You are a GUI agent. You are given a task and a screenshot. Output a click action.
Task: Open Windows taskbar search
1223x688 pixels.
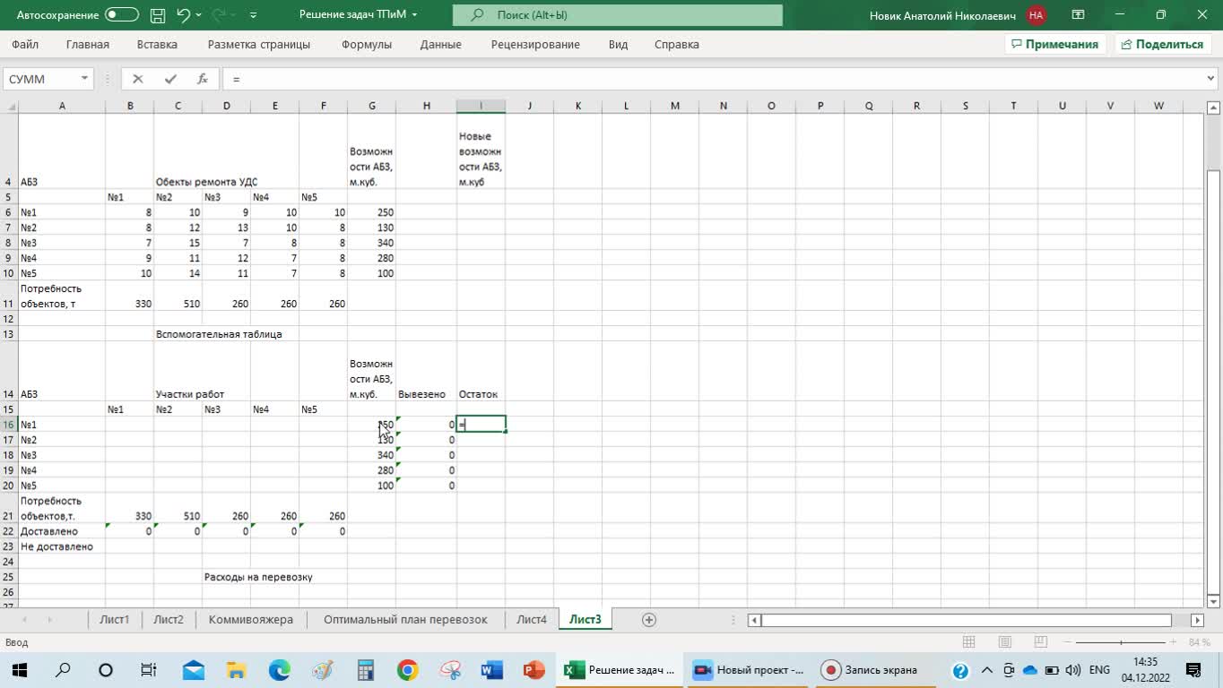point(63,670)
